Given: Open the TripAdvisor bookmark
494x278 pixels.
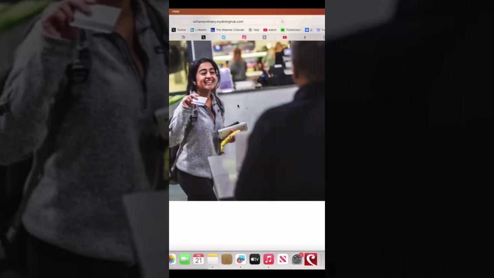Looking at the screenshot, I should (291, 30).
